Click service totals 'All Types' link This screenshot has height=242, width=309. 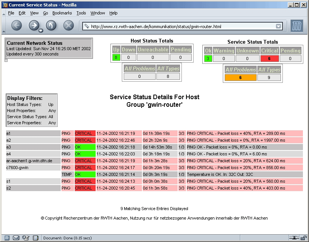point(269,70)
